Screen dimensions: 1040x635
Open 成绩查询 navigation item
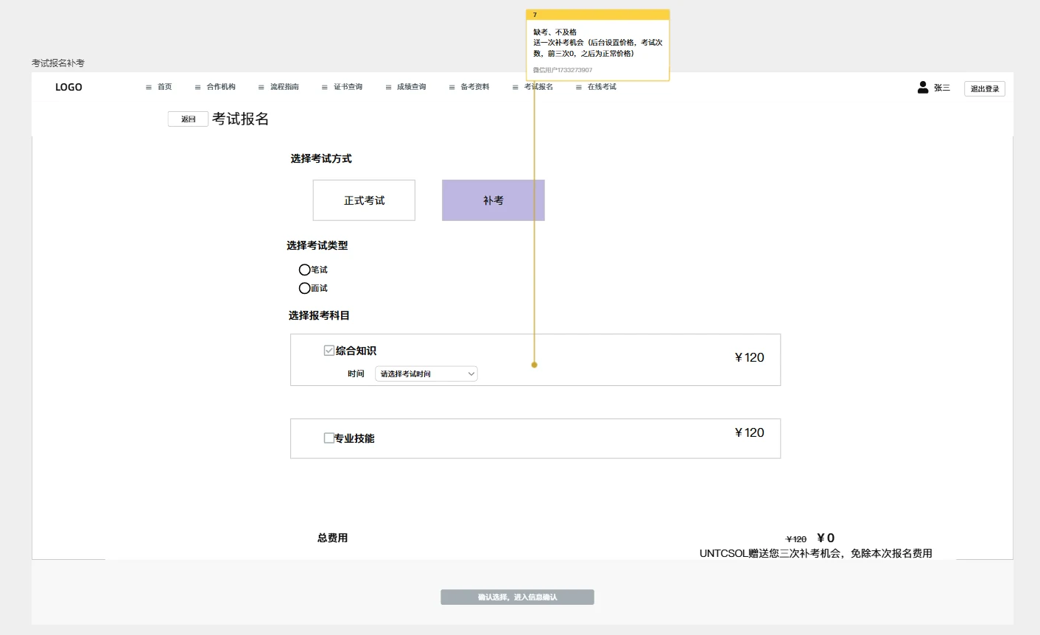click(412, 87)
